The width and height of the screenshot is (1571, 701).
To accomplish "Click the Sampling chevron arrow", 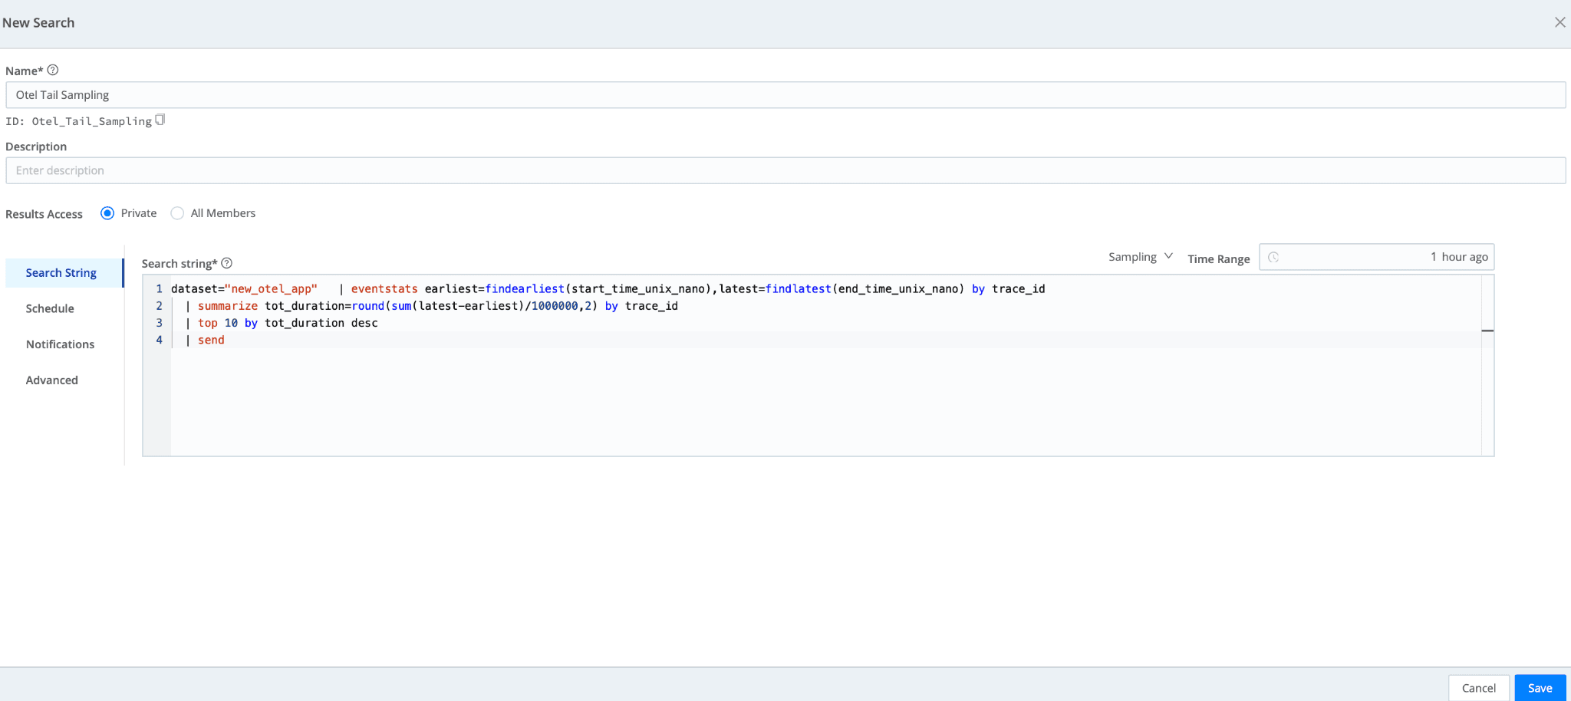I will 1168,256.
